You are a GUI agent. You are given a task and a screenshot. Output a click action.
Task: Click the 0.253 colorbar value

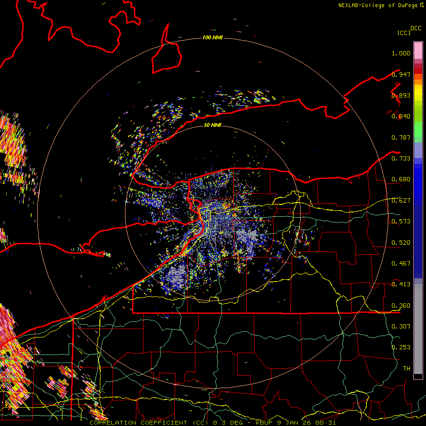(401, 347)
